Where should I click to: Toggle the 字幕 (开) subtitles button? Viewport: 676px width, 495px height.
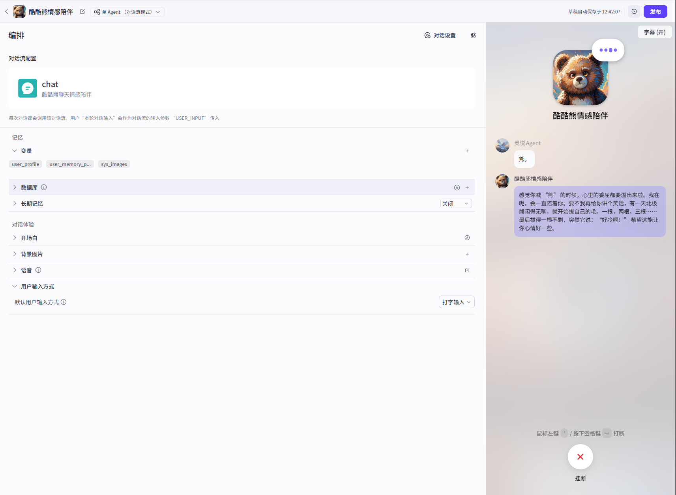655,32
